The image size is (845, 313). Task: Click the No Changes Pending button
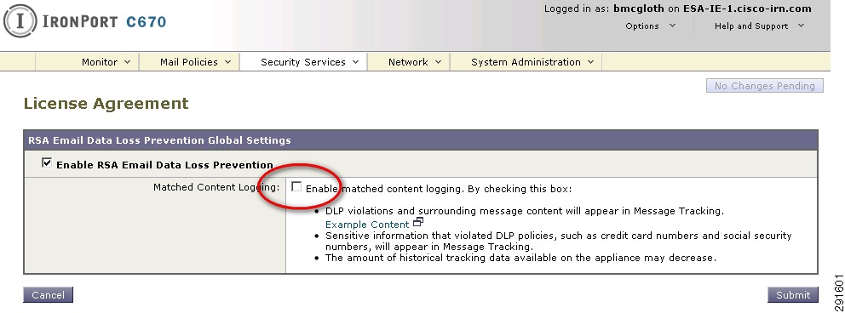765,86
